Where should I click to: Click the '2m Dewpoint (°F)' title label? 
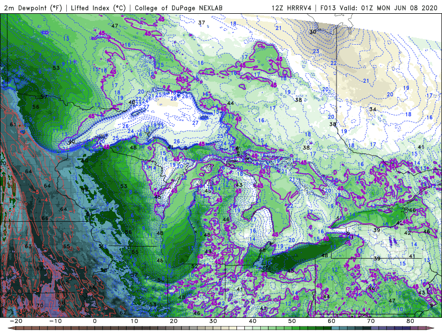coord(33,8)
